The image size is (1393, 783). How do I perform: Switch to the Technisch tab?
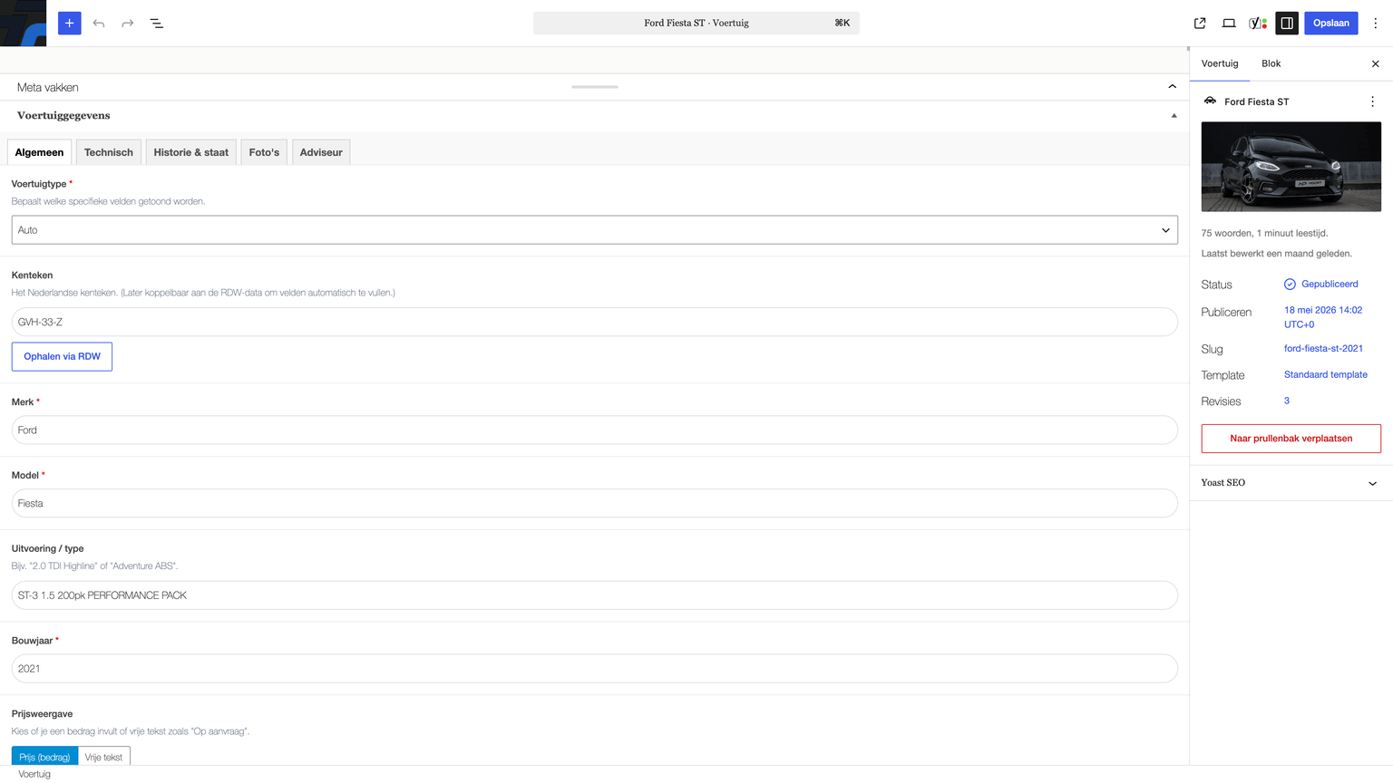click(109, 152)
